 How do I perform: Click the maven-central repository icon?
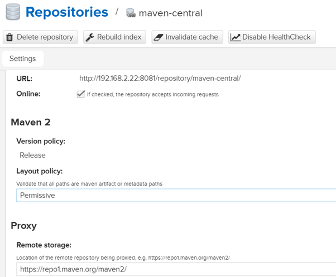(131, 13)
